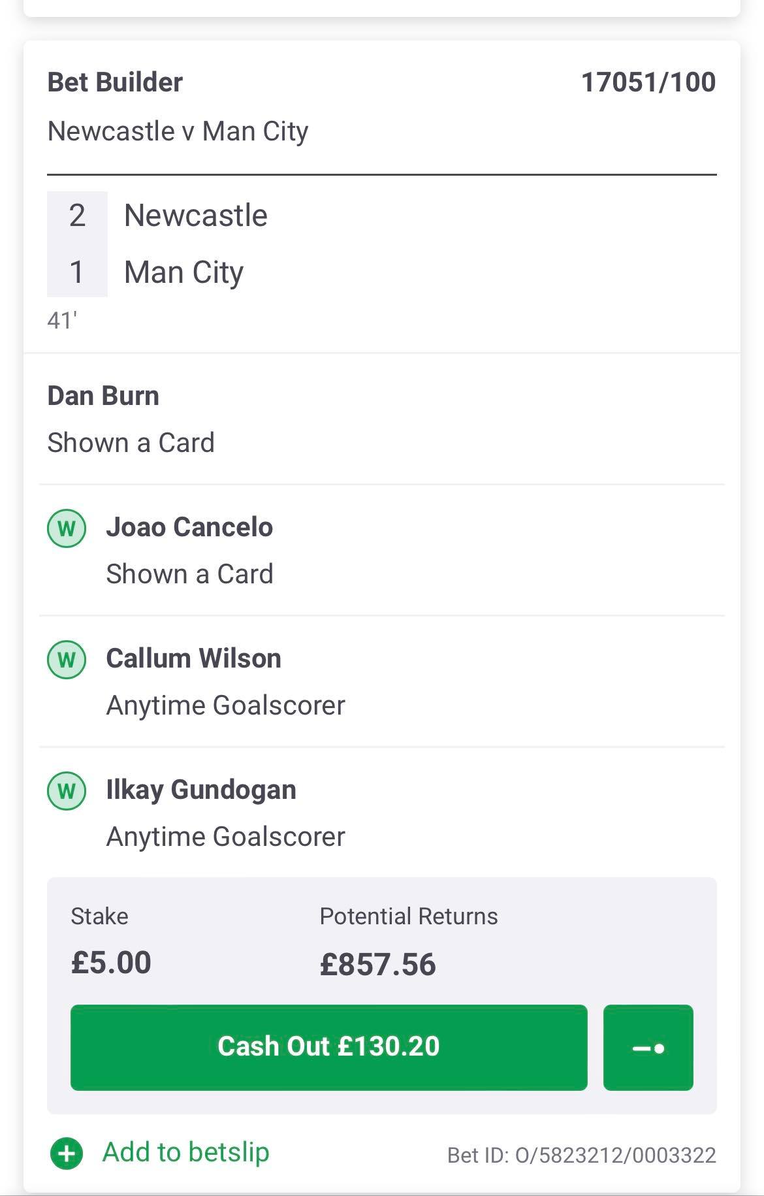Select the Dan Burn Shown a Card leg
The image size is (764, 1196).
tap(382, 419)
